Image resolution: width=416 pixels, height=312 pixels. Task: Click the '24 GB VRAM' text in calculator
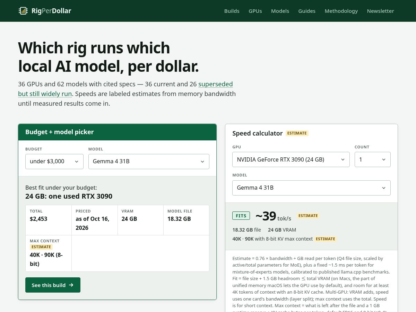(282, 230)
